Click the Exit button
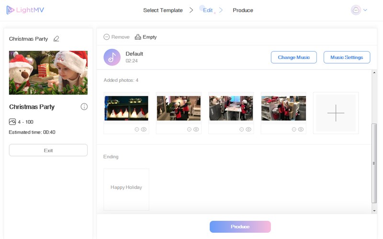The height and width of the screenshot is (239, 383). 48,150
